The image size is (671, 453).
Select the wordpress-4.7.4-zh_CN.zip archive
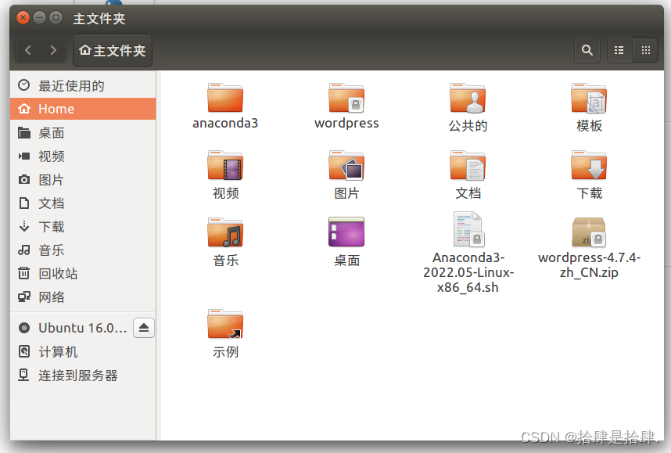(589, 232)
